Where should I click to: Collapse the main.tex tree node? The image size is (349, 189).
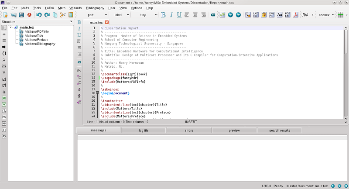[10, 27]
